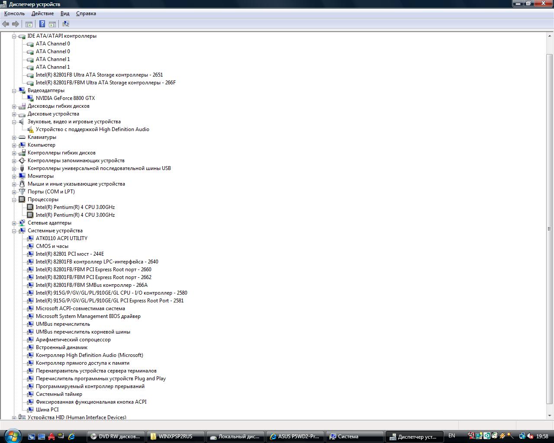The image size is (554, 443).
Task: Click the Forward arrow toolbar icon
Action: 16,24
